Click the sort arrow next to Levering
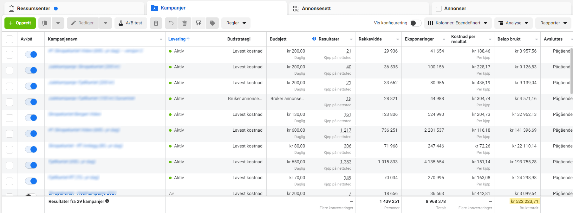Viewport: 573px width, 213px height. click(188, 39)
